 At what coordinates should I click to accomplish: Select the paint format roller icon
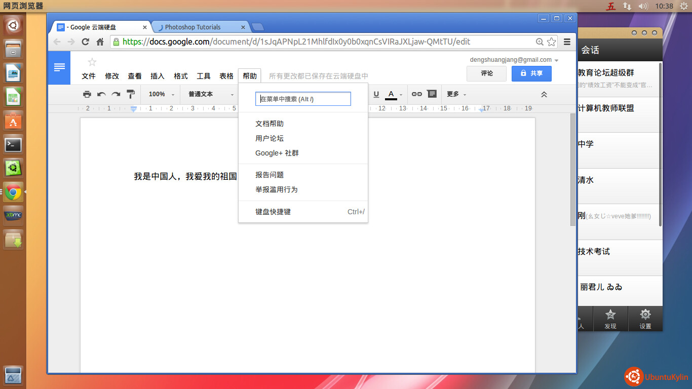tap(131, 94)
